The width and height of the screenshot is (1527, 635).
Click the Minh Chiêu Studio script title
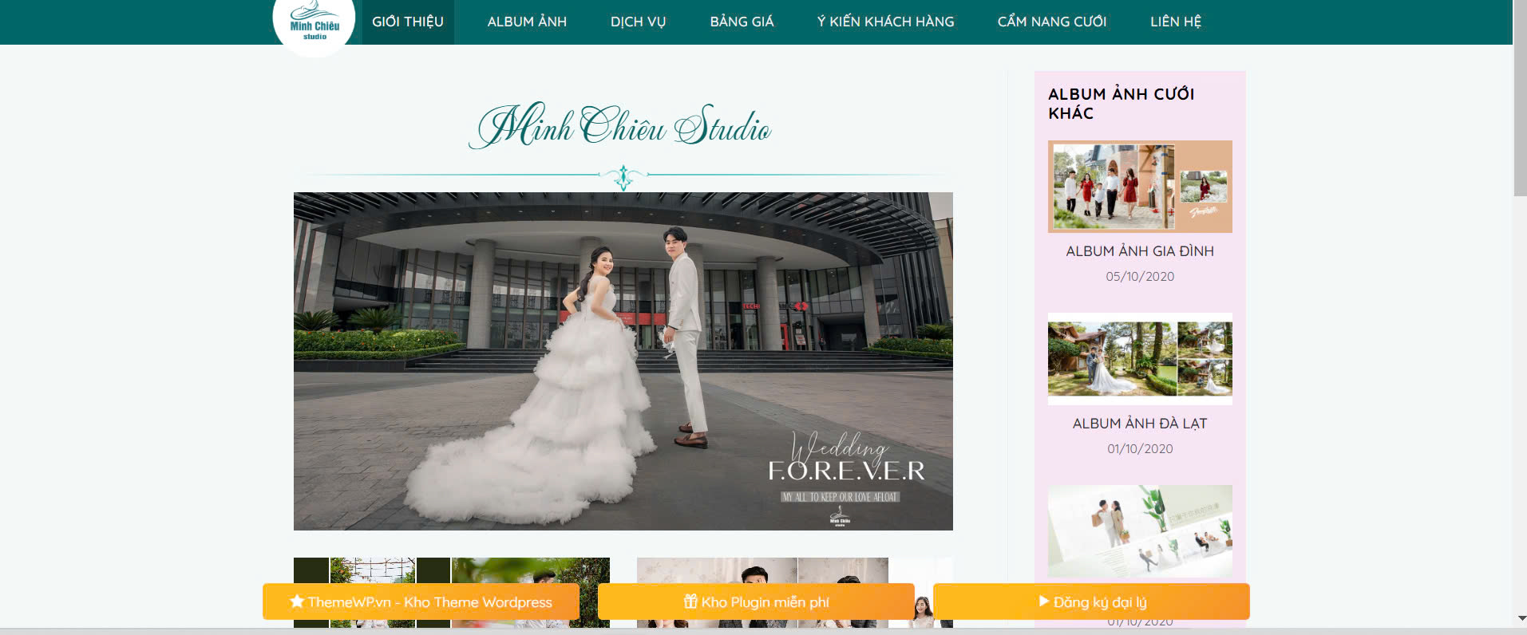(621, 126)
